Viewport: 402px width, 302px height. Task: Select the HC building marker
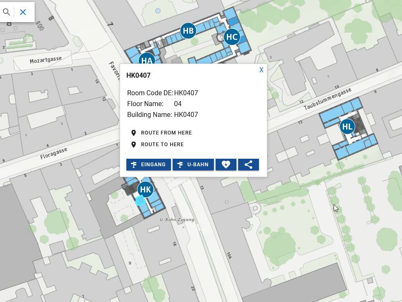tap(232, 37)
